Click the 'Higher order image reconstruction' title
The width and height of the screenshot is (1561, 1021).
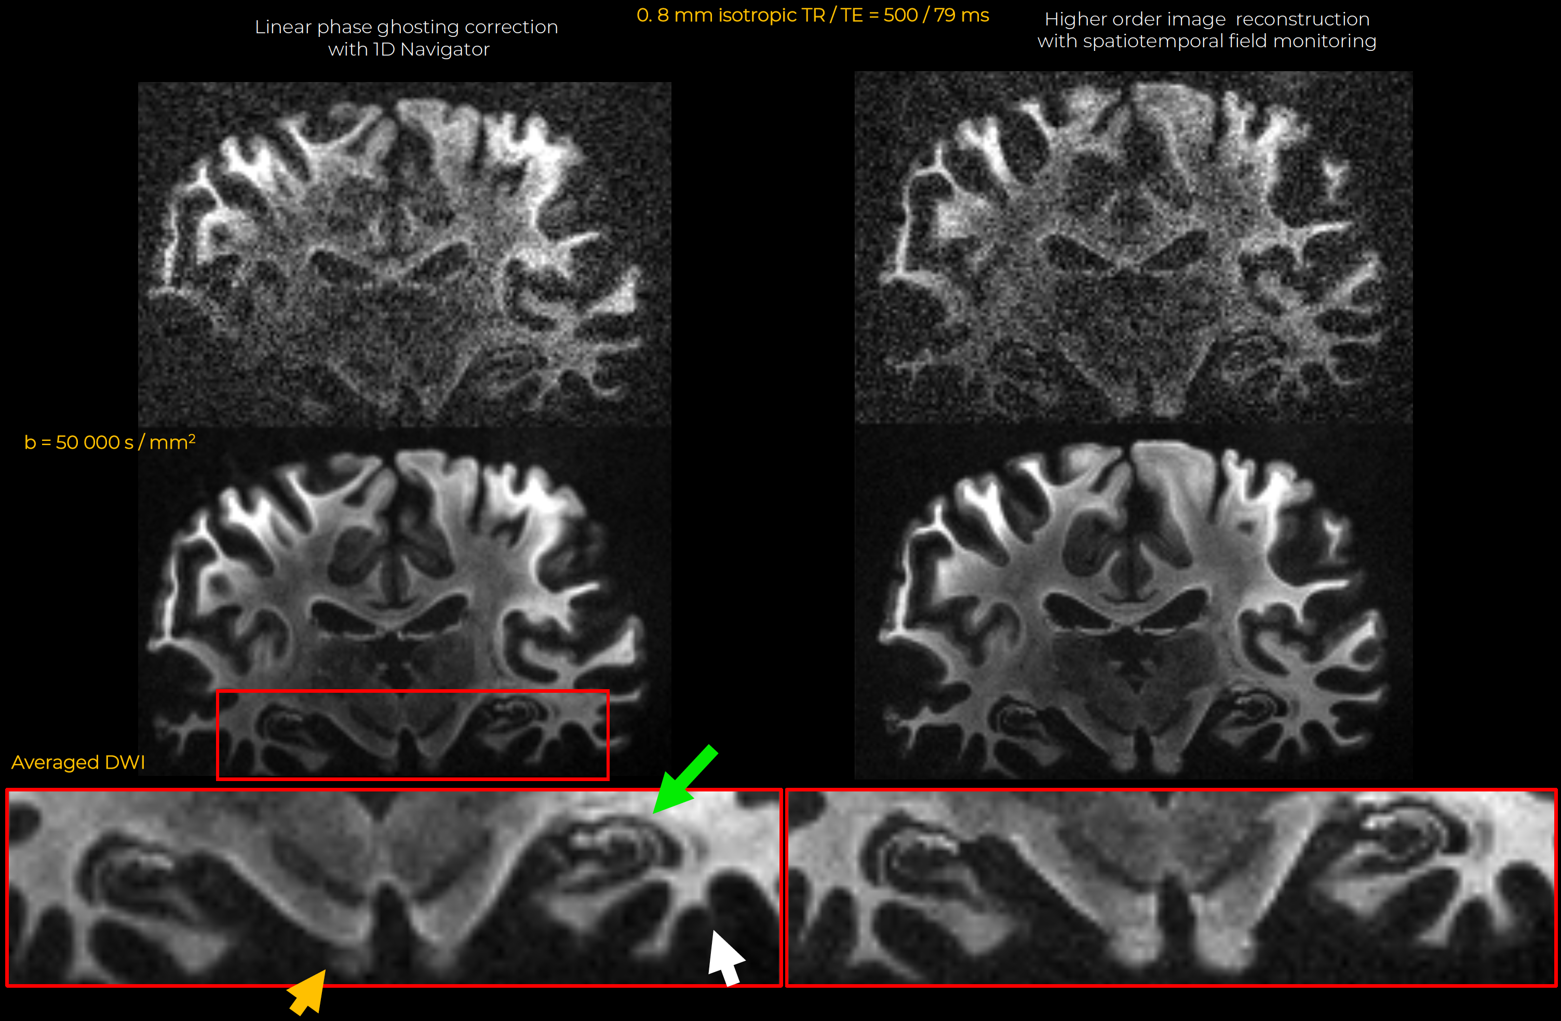[x=1206, y=19]
